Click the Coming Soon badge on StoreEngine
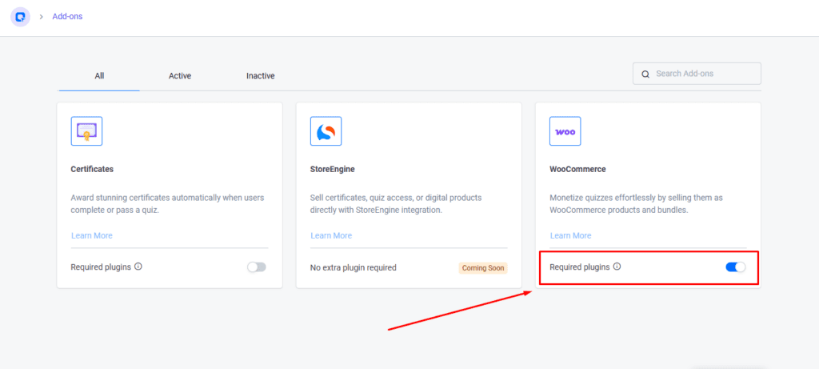The height and width of the screenshot is (369, 819). point(483,268)
